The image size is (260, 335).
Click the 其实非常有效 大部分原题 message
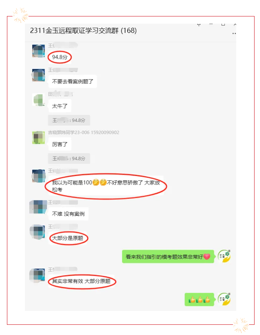82,281
